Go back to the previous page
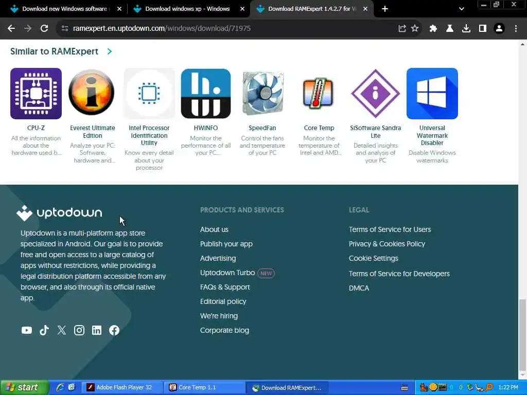527x395 pixels. [x=11, y=28]
